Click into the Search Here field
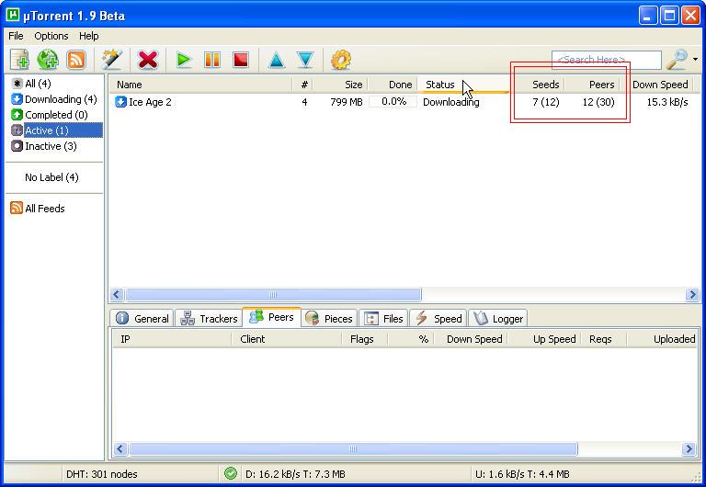 coord(607,60)
